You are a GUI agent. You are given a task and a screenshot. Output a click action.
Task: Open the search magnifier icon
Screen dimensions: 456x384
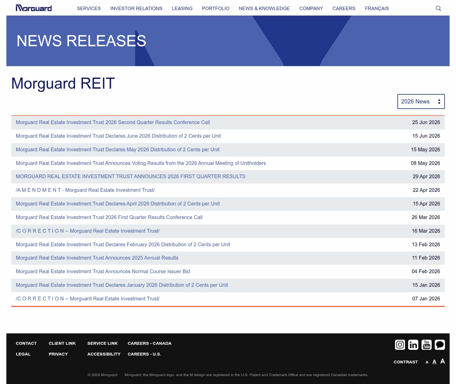click(x=438, y=8)
